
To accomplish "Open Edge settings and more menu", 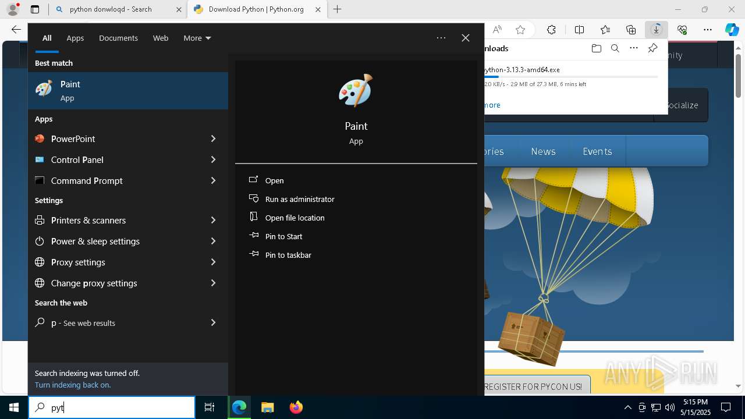I will tap(708, 30).
